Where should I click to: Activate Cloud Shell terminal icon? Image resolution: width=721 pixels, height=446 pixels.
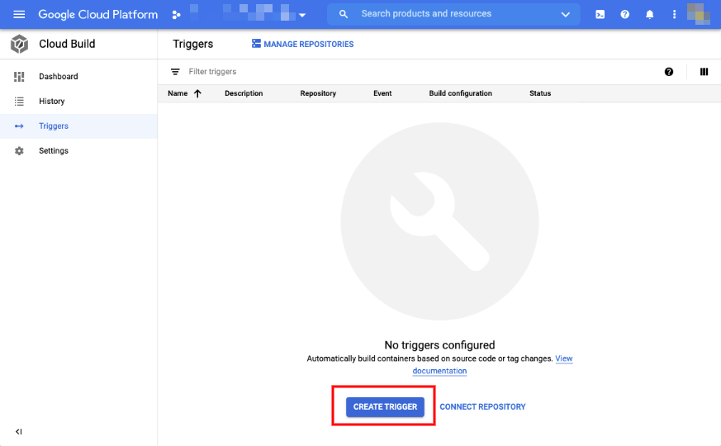600,14
